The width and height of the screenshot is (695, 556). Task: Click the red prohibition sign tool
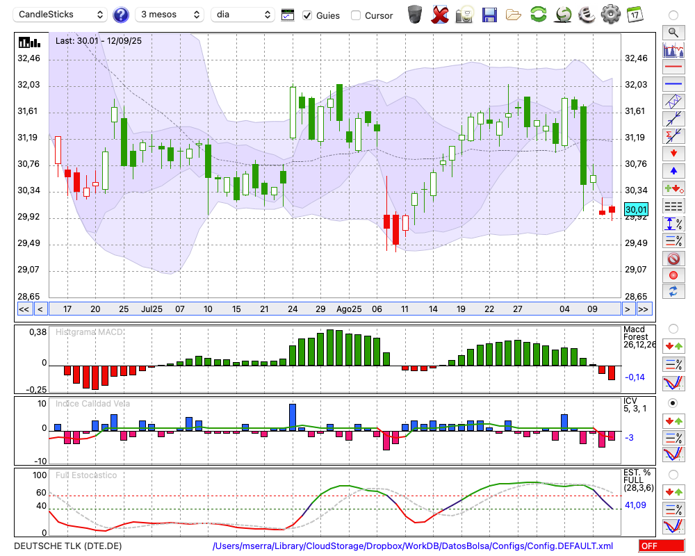[673, 258]
